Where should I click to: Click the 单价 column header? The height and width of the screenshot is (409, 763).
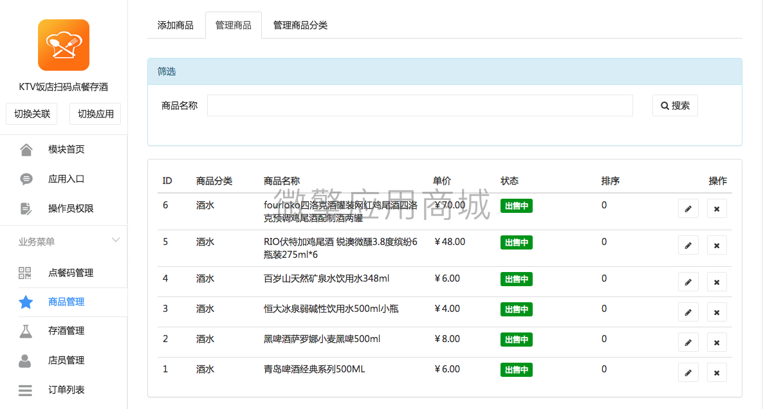(x=442, y=181)
